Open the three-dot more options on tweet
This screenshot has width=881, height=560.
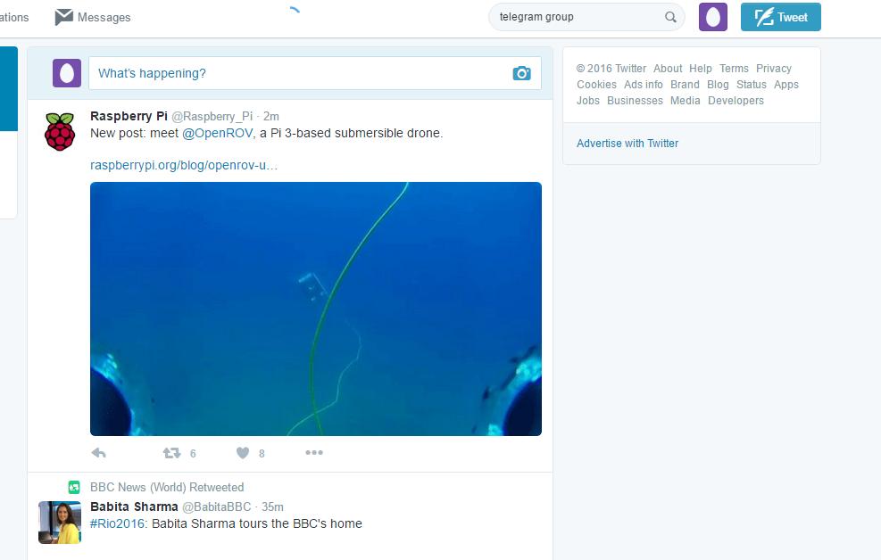tap(314, 453)
